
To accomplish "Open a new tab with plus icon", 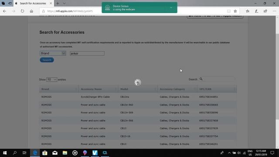I will pos(58,3).
